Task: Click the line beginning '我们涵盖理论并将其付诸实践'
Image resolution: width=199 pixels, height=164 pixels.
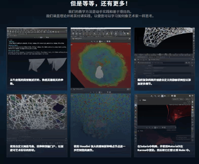Action: (x=100, y=16)
